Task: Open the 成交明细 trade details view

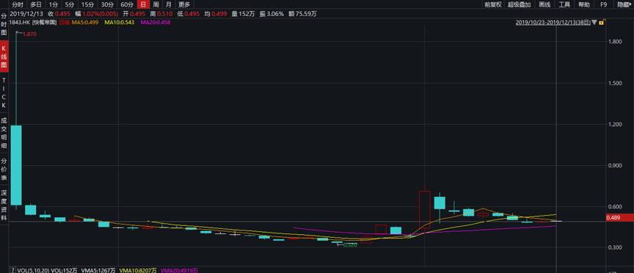Action: click(x=4, y=134)
